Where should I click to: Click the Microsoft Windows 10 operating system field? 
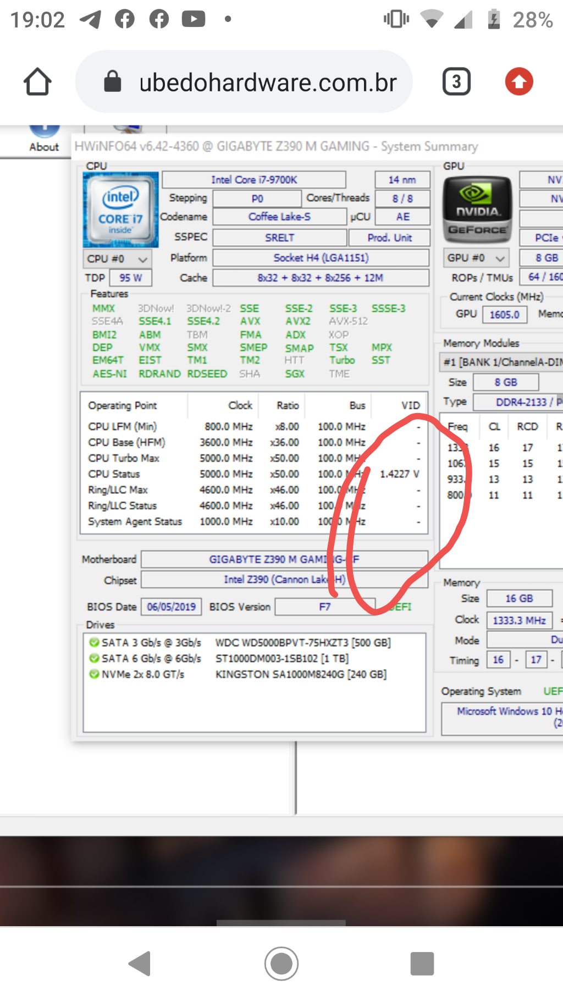pyautogui.click(x=503, y=718)
